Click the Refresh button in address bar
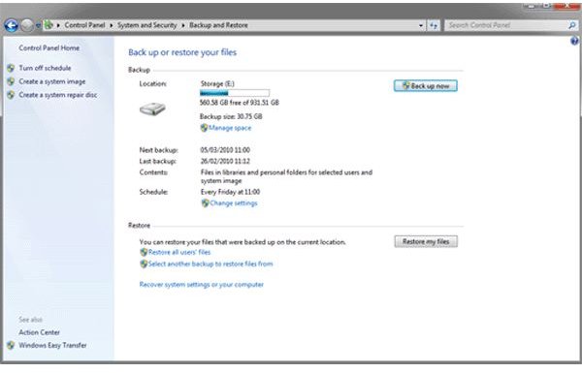This screenshot has height=373, width=582. click(434, 25)
